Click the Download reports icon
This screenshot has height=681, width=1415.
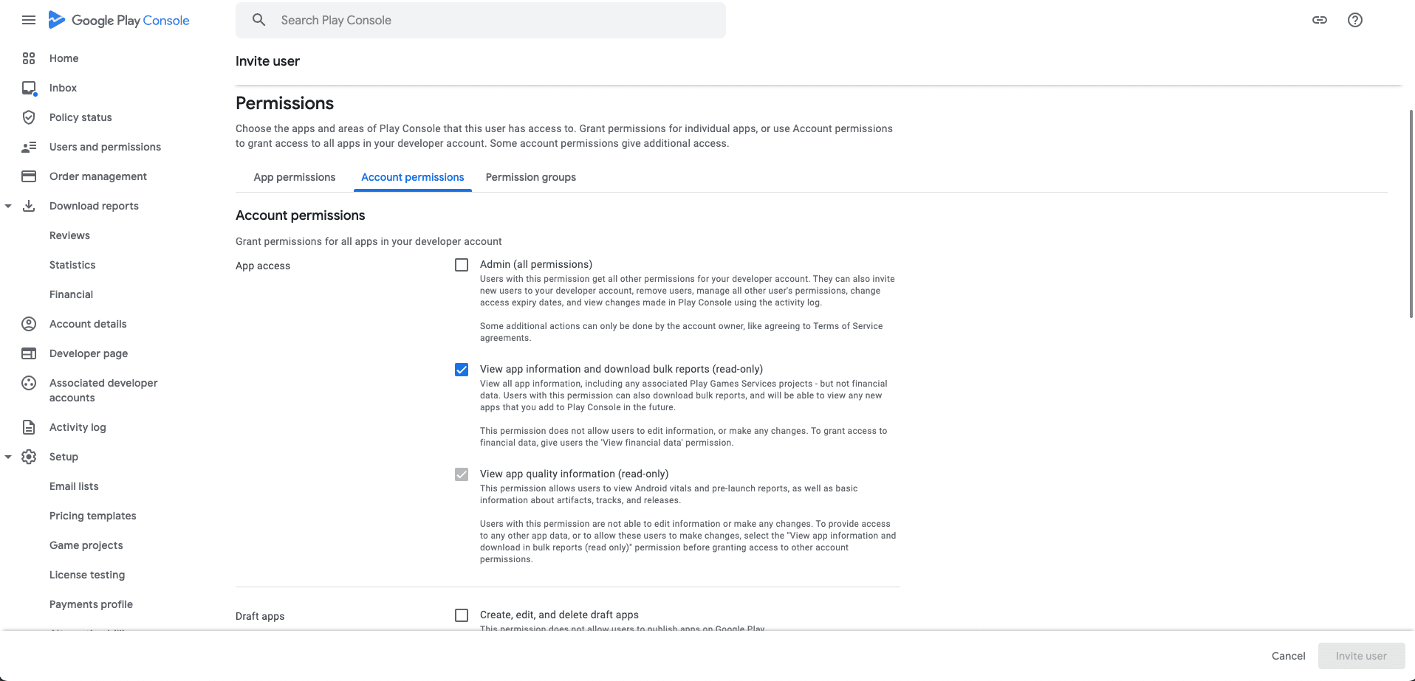pos(28,206)
